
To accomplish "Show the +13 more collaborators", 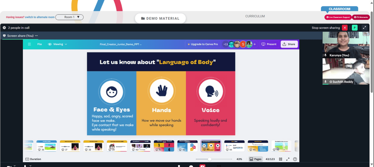I will pos(226,44).
